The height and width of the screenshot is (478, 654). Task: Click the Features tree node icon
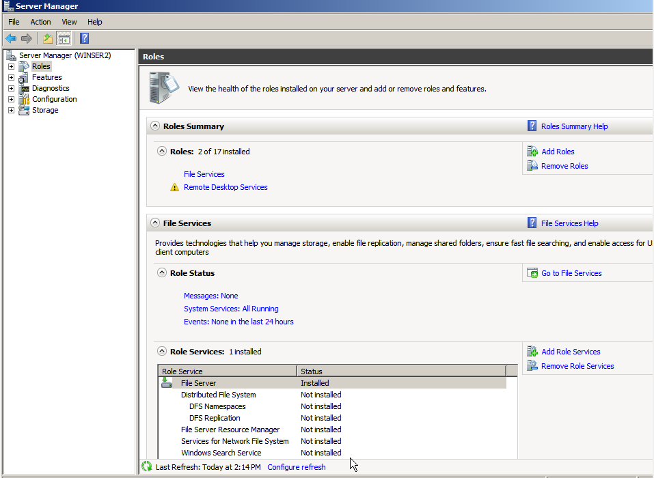(24, 77)
